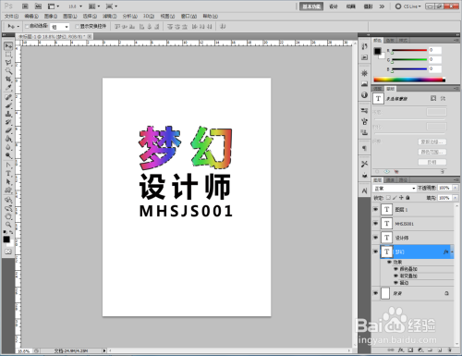Hide the 背景 background layer

375,293
